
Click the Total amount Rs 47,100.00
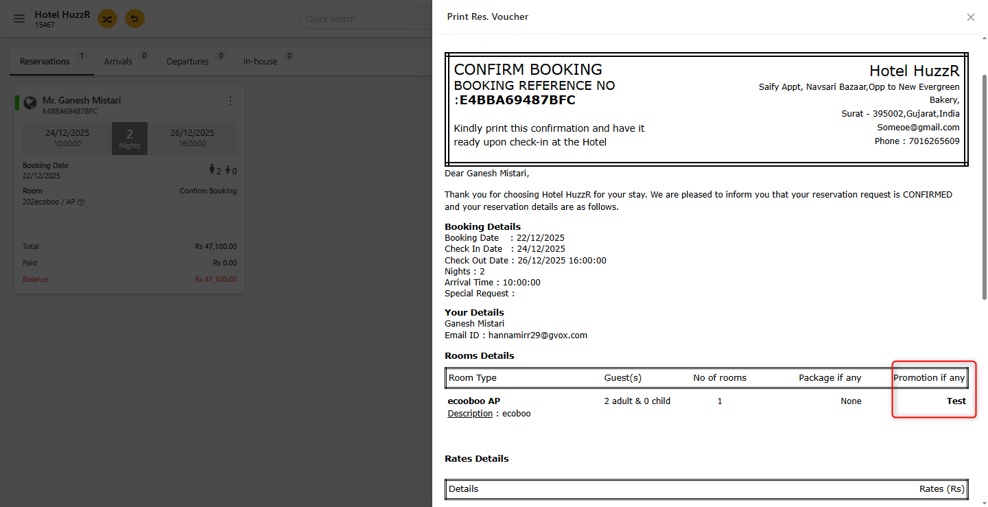(x=215, y=246)
